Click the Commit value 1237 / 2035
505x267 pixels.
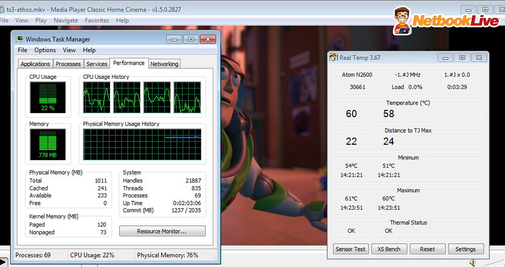click(186, 210)
